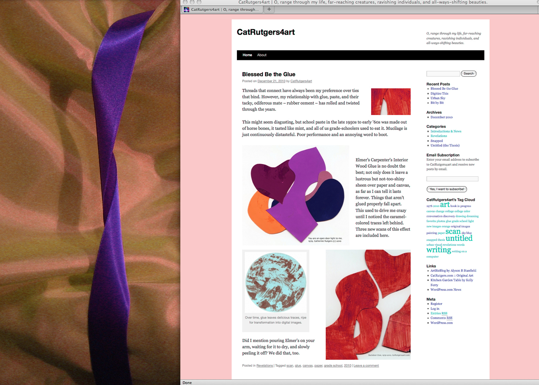Go to Home in navigation bar
This screenshot has height=385, width=539.
(247, 55)
